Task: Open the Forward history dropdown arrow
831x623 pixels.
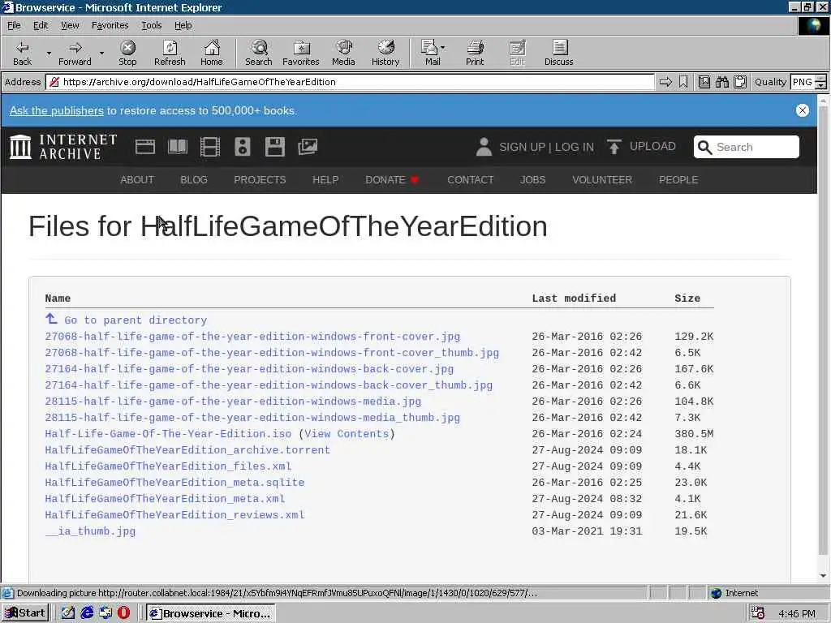Action: click(101, 53)
